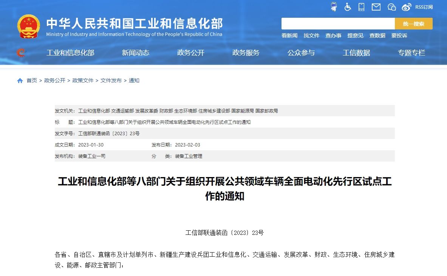Screen dimensions: 447x276
Task: Open the 查数据 quick link
Action: click(x=377, y=35)
